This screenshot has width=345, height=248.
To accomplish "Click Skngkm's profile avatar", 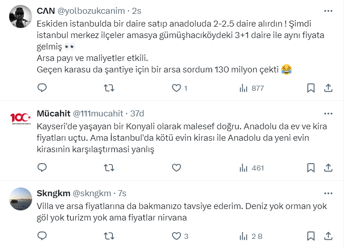I will pyautogui.click(x=21, y=199).
